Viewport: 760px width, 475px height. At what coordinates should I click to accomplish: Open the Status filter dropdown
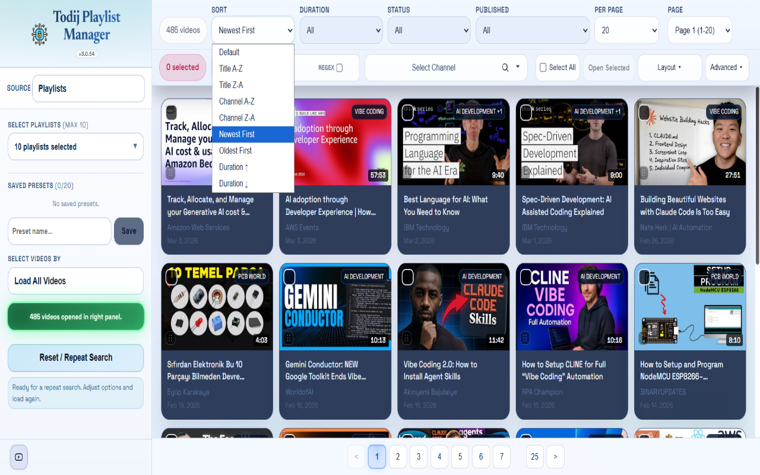(x=429, y=30)
